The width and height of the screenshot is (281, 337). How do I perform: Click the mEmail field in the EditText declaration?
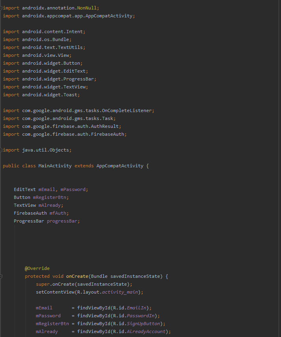47,189
